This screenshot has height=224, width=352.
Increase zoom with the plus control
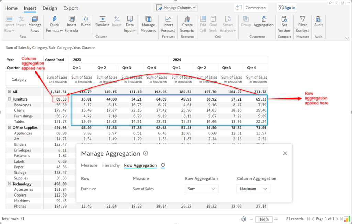[276, 219]
